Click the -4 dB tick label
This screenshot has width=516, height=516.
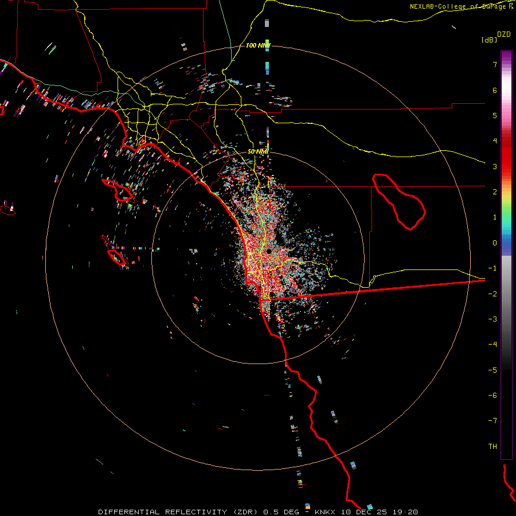point(492,345)
